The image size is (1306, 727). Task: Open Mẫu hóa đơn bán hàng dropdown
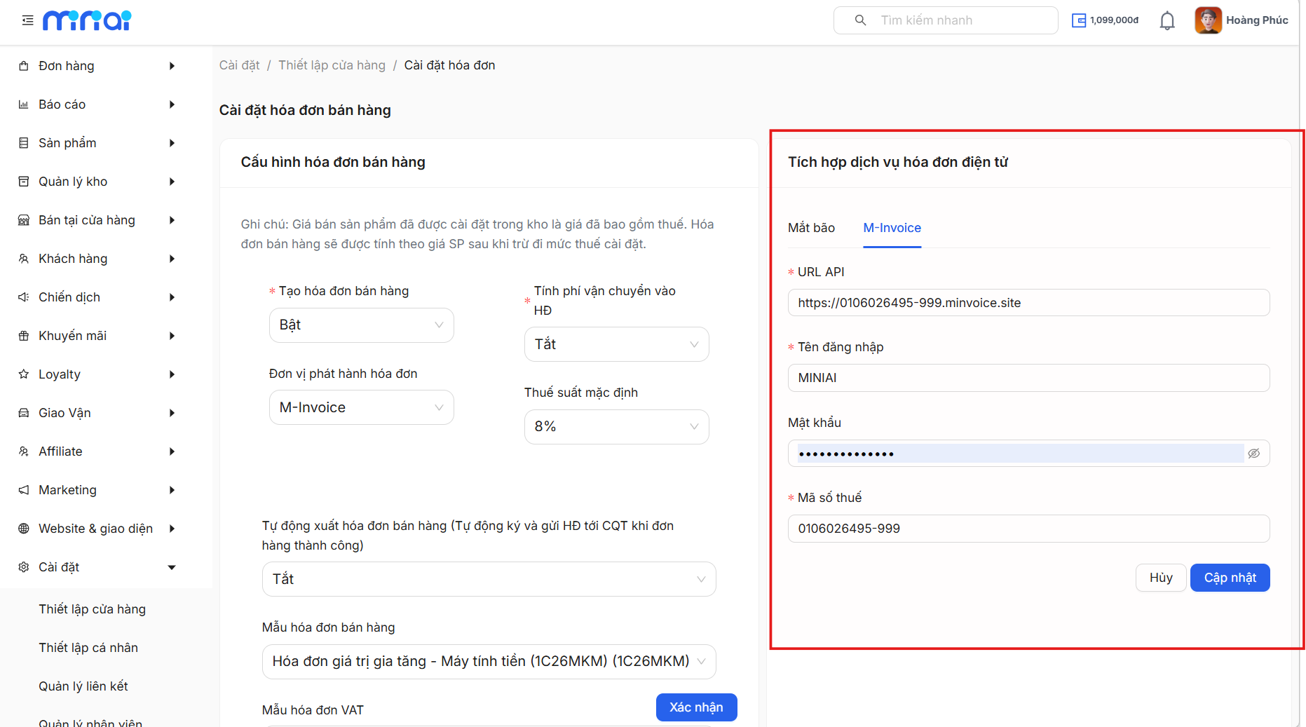489,662
